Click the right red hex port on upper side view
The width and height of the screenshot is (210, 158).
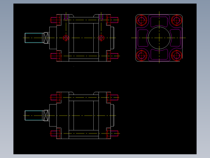(101, 38)
